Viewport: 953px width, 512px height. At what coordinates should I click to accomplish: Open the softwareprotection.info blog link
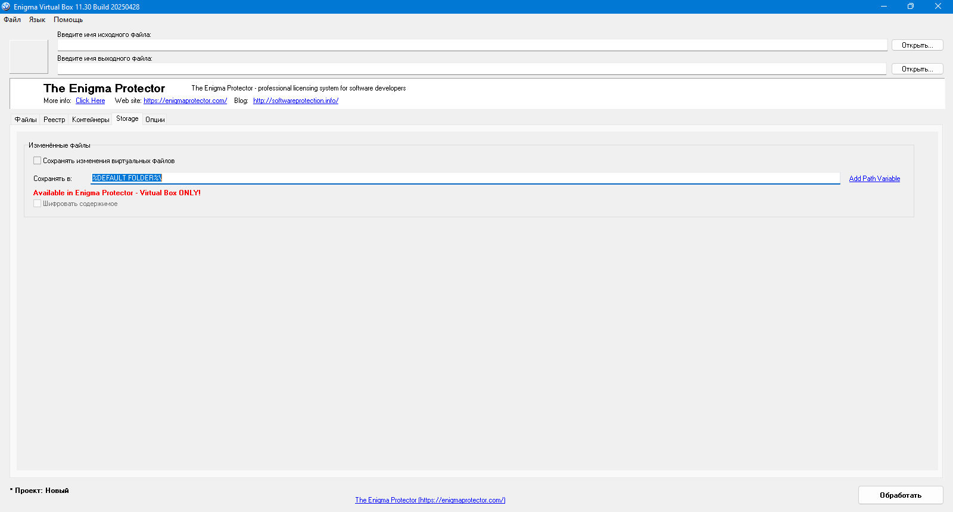295,101
